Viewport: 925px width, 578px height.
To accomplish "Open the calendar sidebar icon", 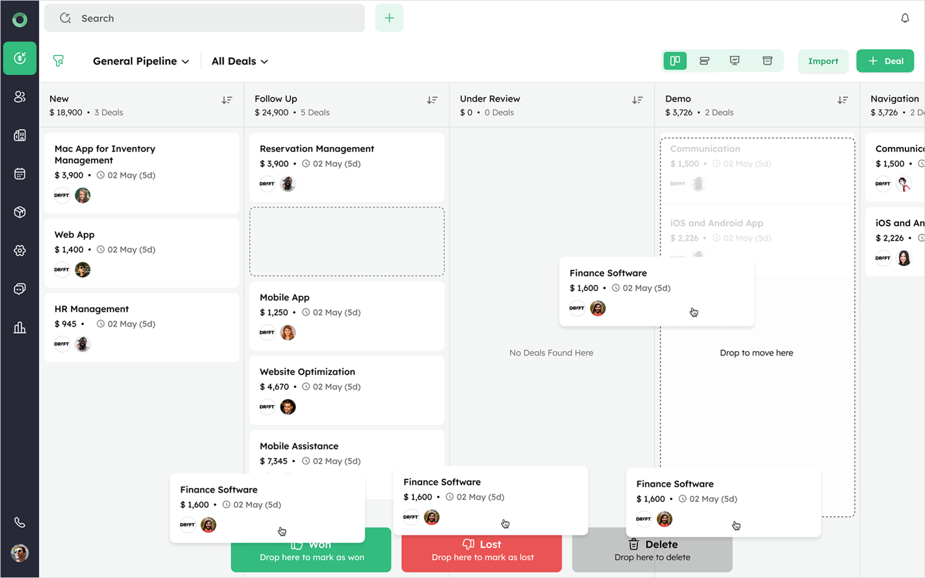I will pos(20,174).
